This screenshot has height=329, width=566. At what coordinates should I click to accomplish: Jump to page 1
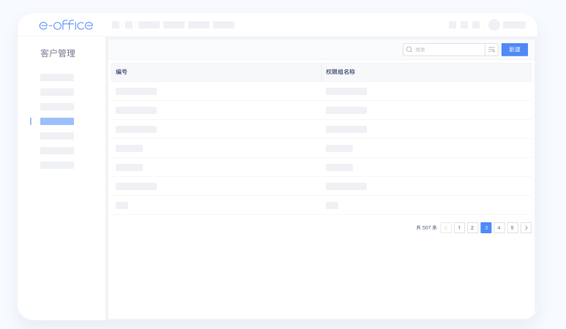(459, 227)
